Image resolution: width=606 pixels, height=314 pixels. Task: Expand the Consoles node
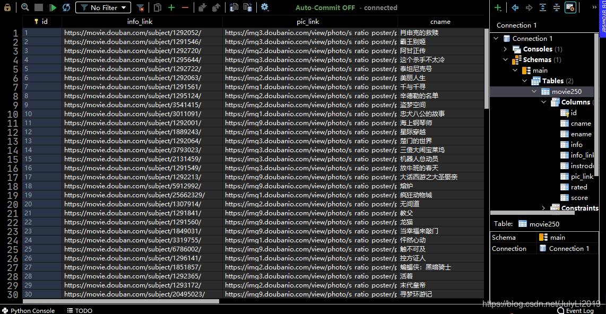click(x=506, y=49)
